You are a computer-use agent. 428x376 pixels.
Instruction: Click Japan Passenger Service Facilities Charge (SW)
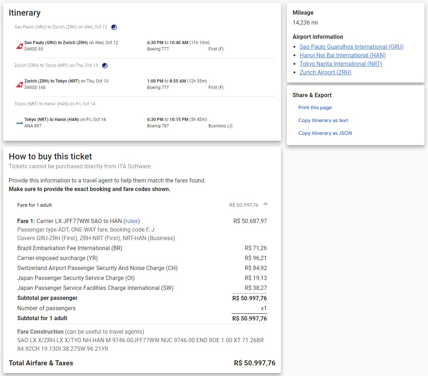(x=95, y=288)
